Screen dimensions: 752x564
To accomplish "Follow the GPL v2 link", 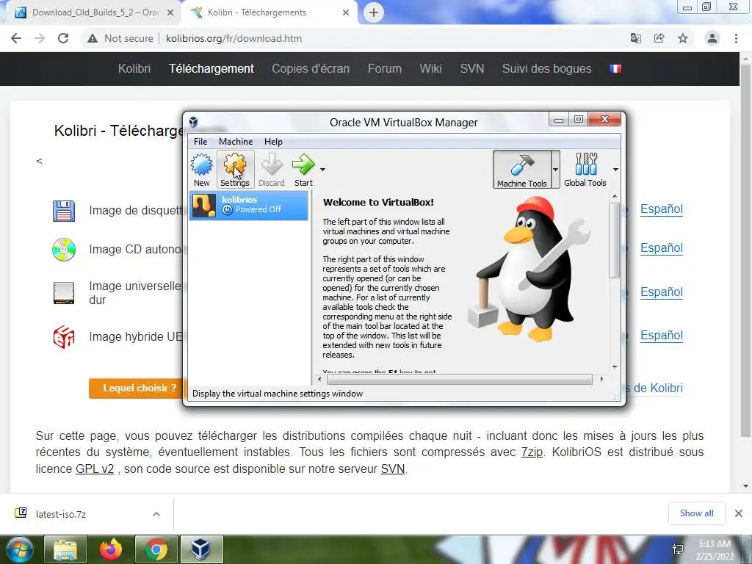I will (x=95, y=469).
